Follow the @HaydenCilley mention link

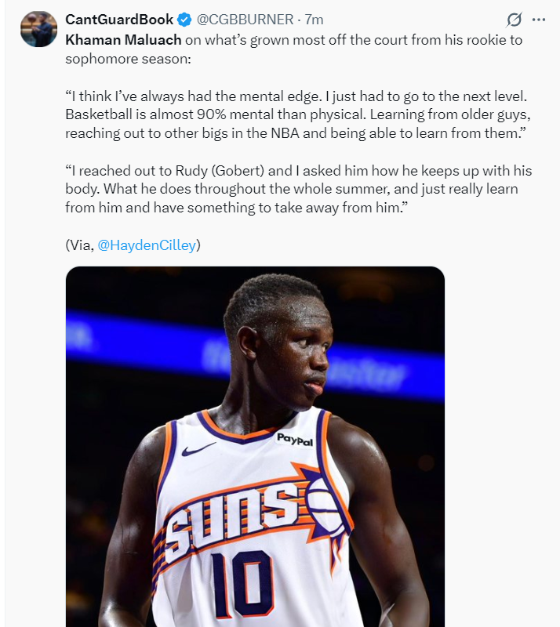147,245
